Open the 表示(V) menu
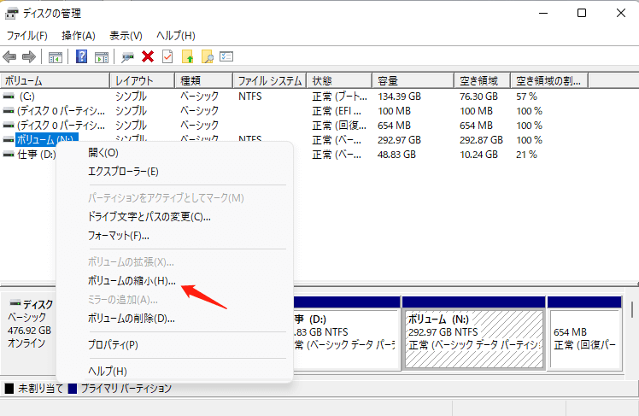The height and width of the screenshot is (416, 639). [x=126, y=36]
